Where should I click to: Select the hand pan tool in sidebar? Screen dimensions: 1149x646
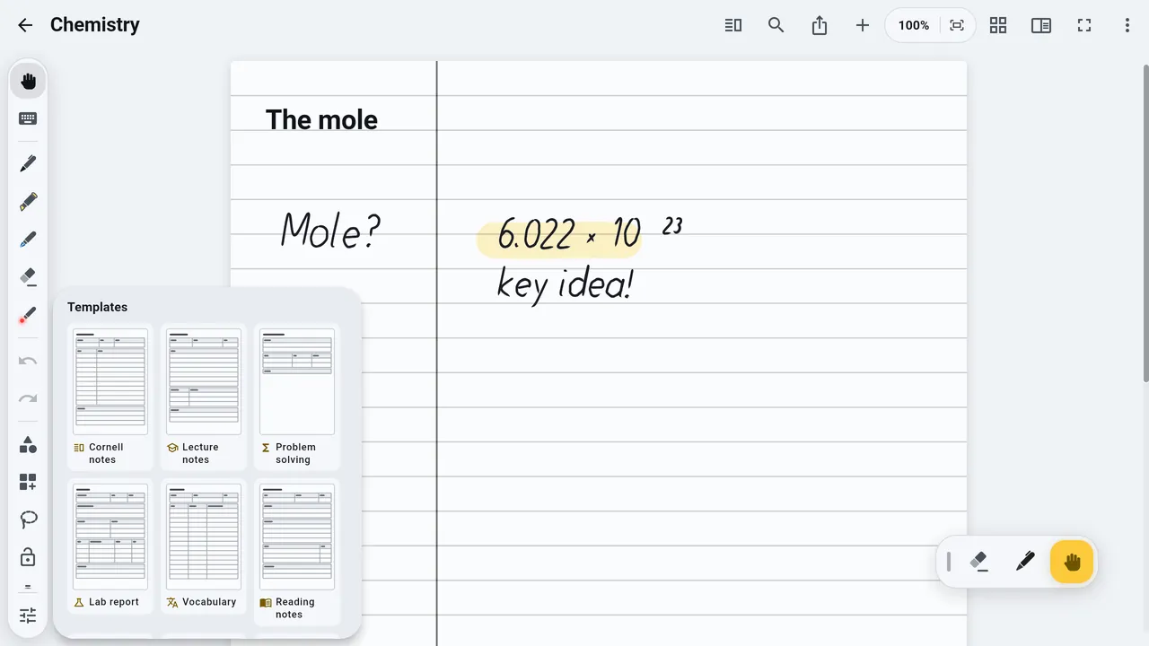point(28,82)
